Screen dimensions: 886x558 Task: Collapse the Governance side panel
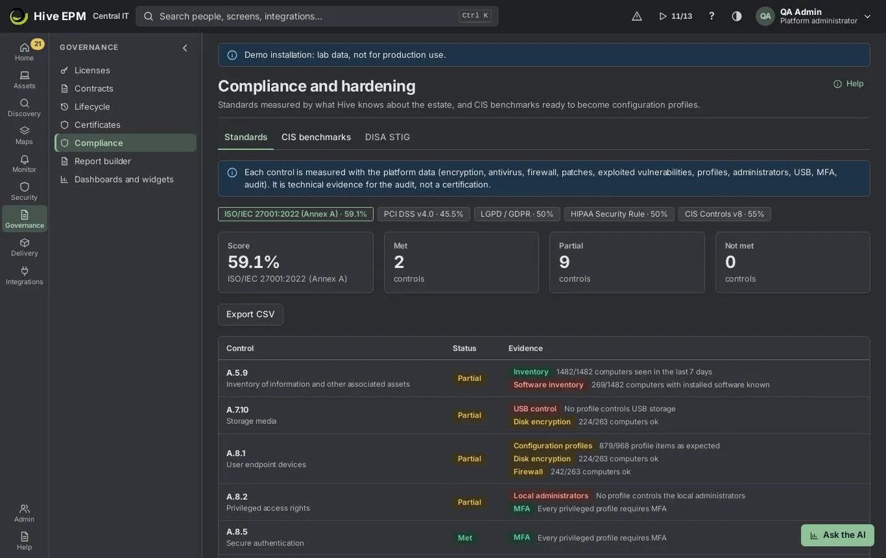click(x=185, y=48)
